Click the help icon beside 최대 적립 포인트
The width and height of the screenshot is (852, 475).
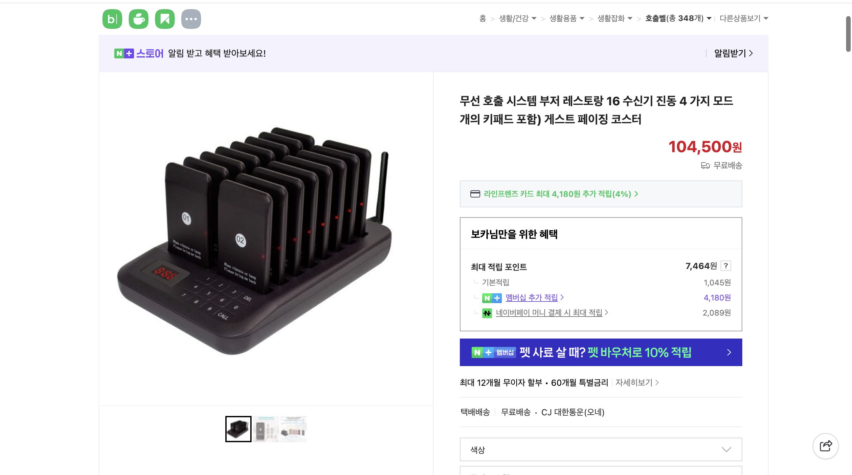click(x=726, y=266)
